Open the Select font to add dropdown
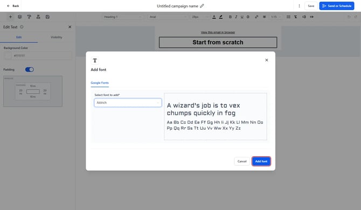Viewport: 361px width, 210px height. coord(128,103)
